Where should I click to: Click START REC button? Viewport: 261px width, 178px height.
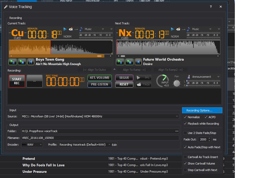click(x=17, y=81)
